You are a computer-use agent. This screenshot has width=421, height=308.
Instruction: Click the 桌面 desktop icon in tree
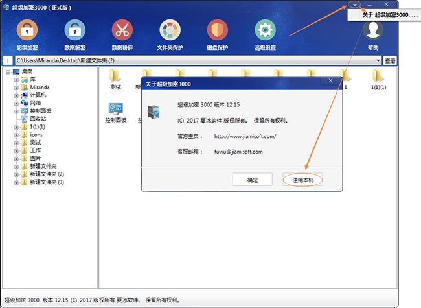click(16, 71)
